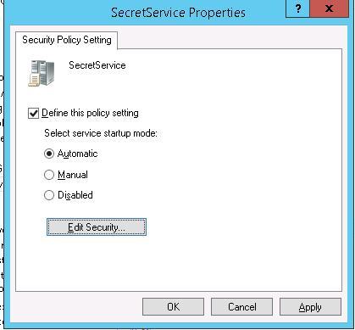Click the server service icon
The image size is (355, 330).
click(x=42, y=73)
